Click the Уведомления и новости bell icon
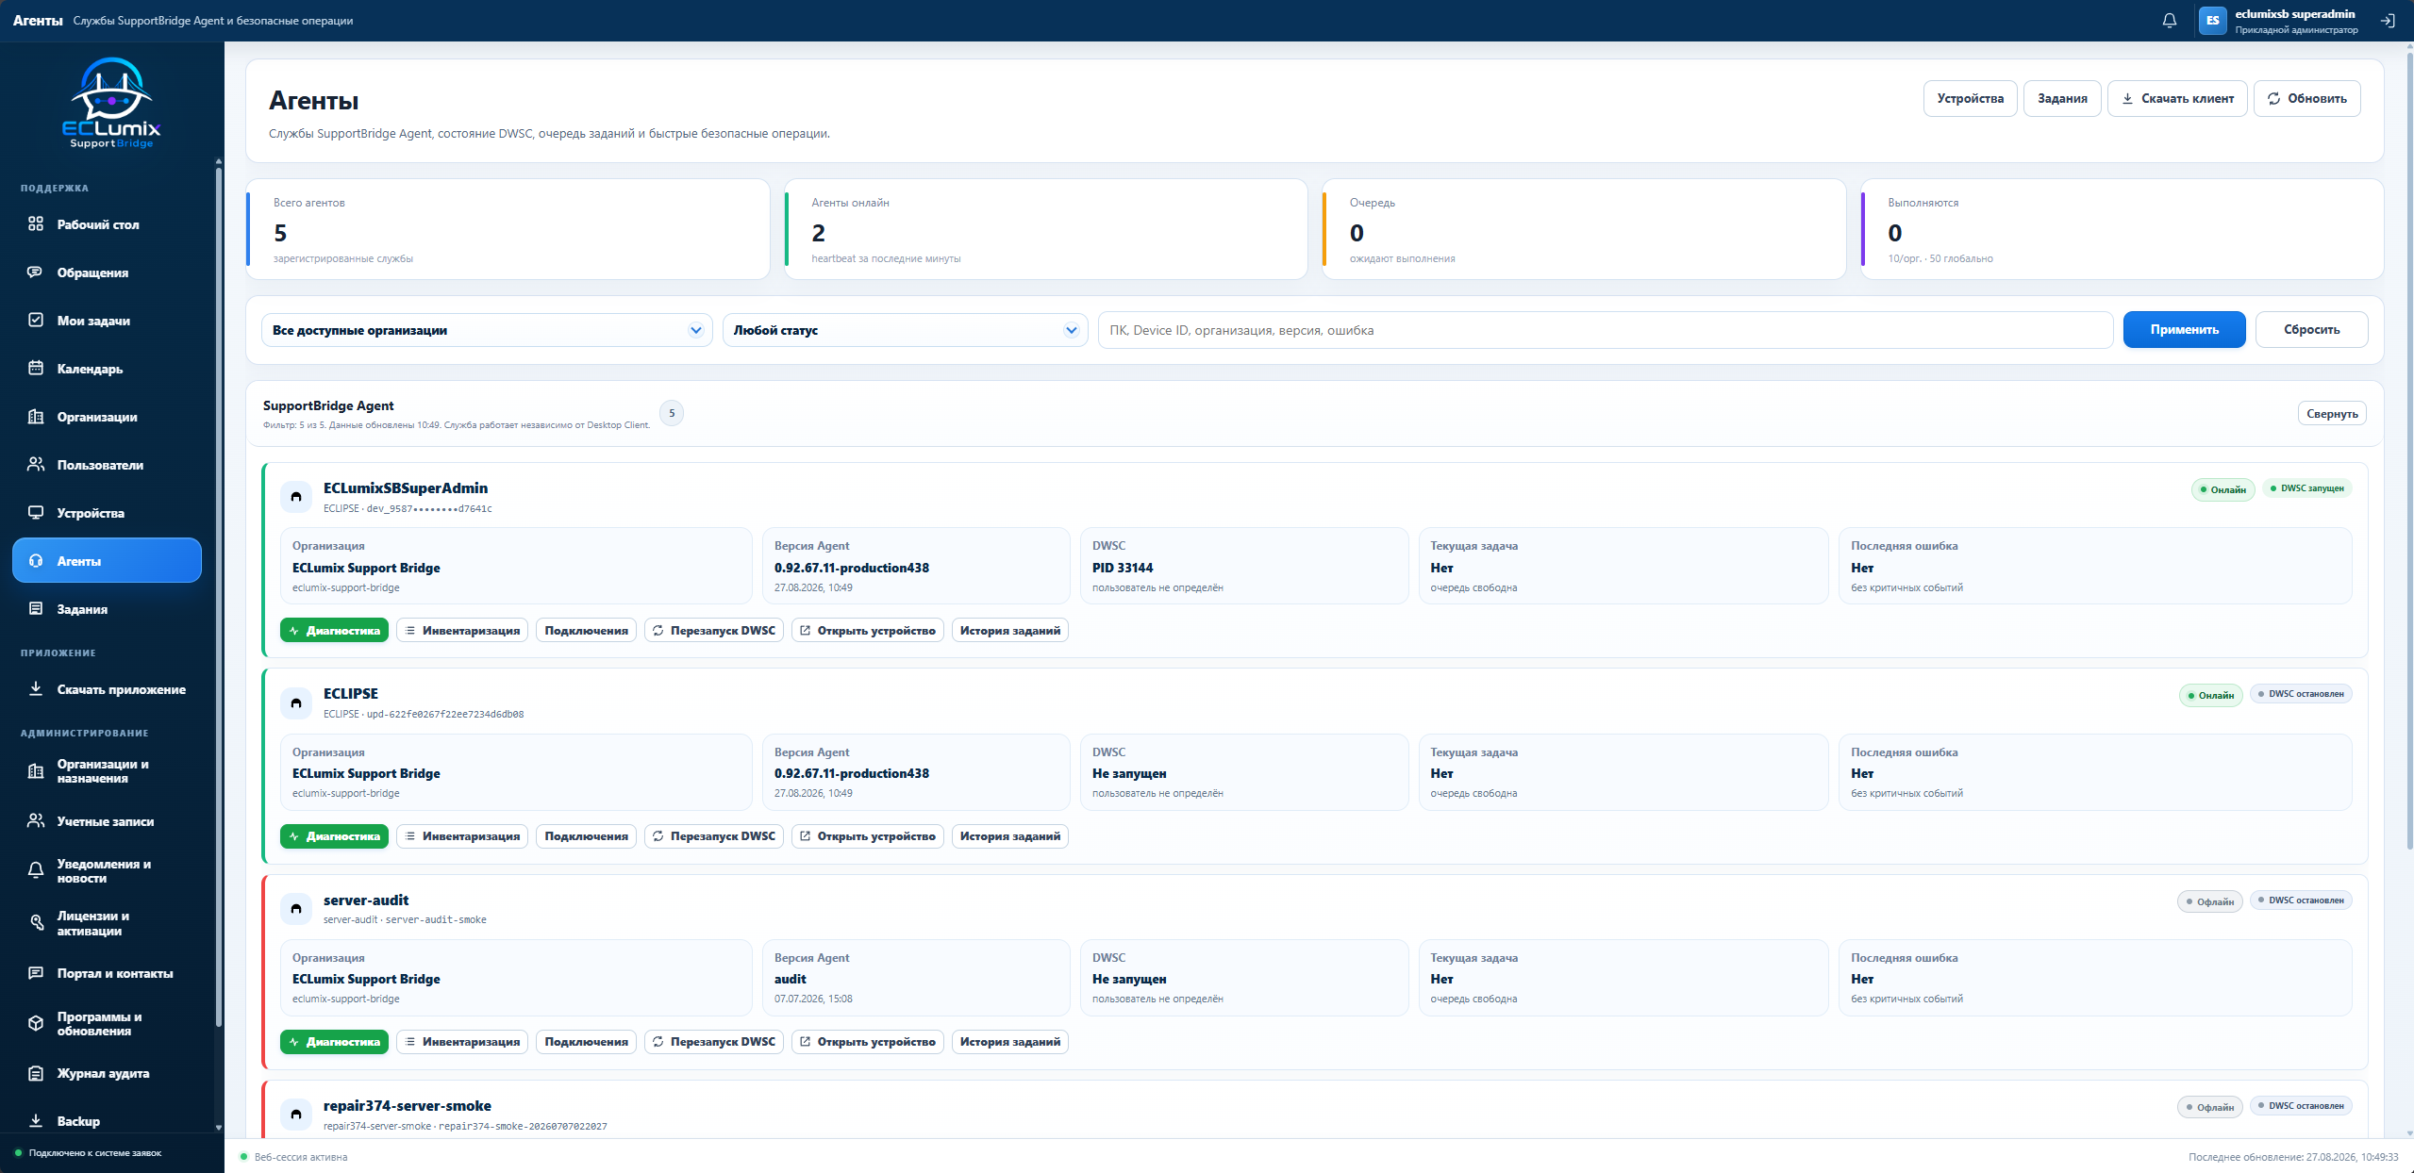Viewport: 2414px width, 1173px height. pyautogui.click(x=36, y=870)
